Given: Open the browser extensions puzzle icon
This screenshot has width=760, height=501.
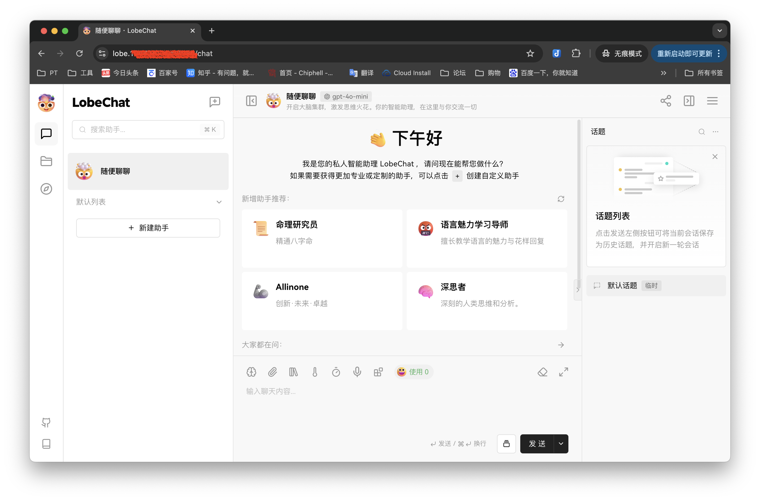Looking at the screenshot, I should (576, 53).
